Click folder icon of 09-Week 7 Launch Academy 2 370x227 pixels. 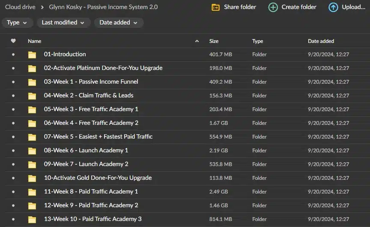32,164
